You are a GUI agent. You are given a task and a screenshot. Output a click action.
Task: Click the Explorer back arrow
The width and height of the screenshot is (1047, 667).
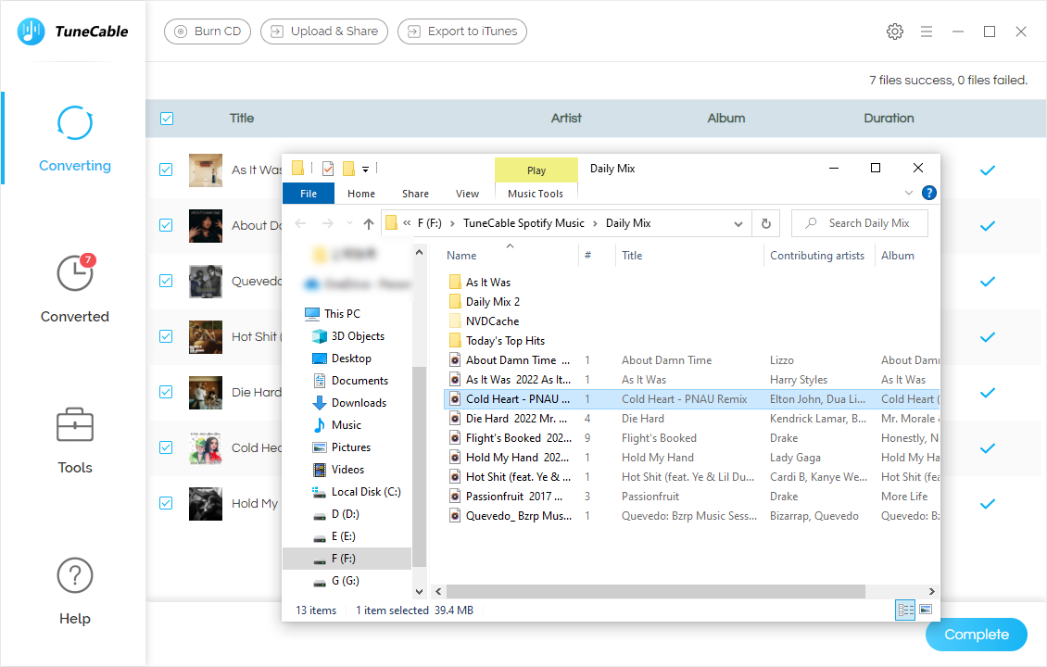coord(300,223)
